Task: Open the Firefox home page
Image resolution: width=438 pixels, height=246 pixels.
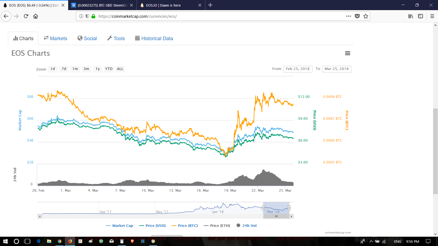Action: [36, 16]
